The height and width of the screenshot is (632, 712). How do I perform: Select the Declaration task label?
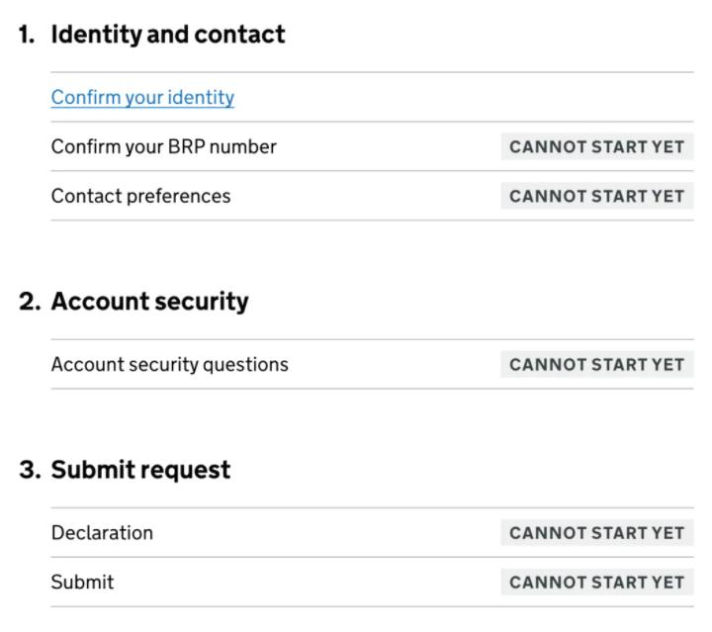102,532
